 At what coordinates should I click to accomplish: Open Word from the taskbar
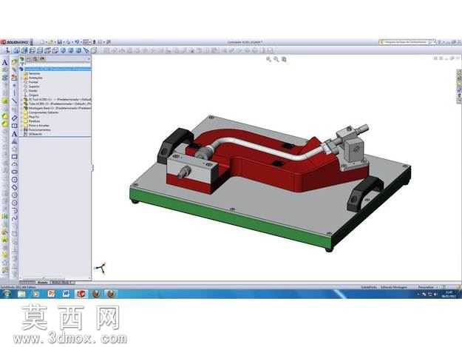point(66,294)
